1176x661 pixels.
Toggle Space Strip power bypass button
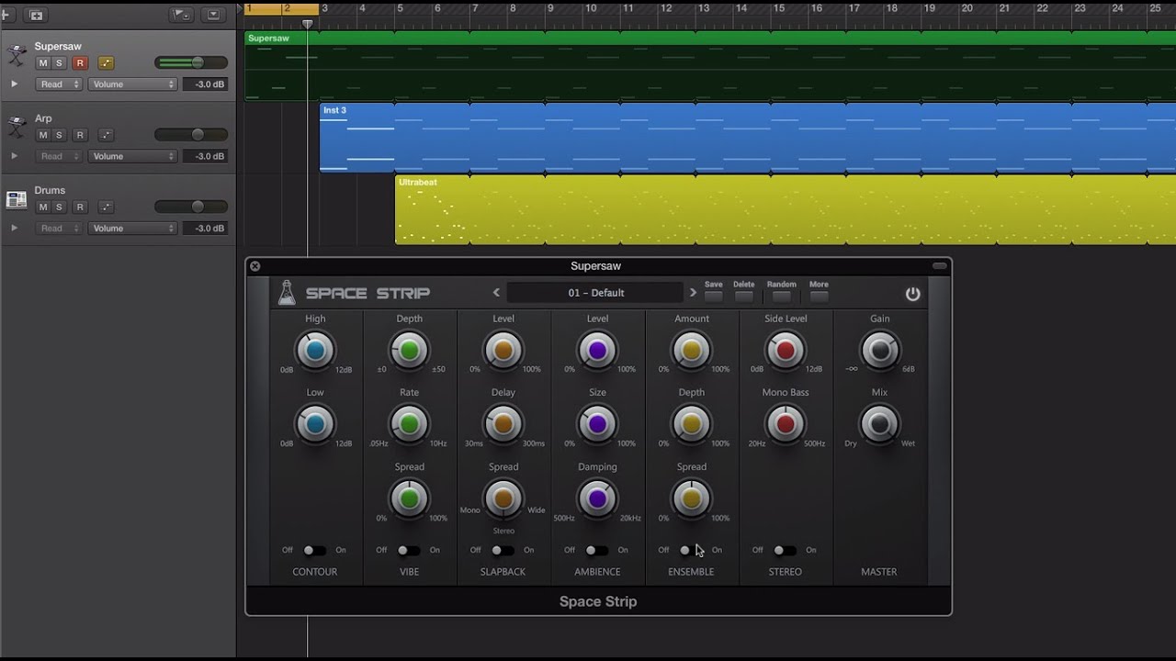point(912,294)
